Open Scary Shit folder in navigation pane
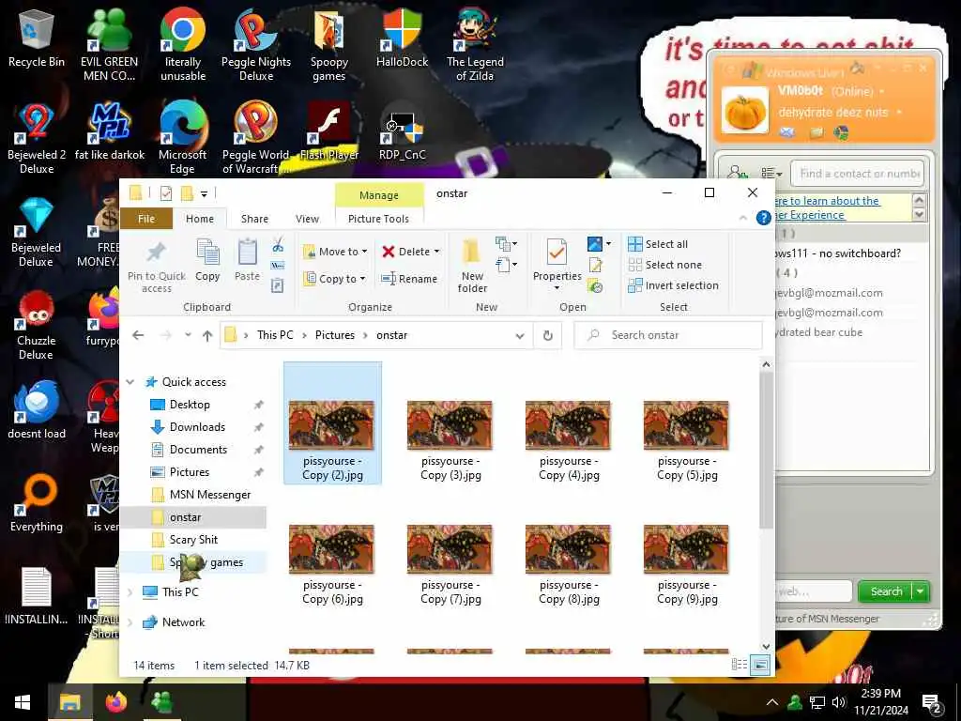961x721 pixels. pos(192,540)
